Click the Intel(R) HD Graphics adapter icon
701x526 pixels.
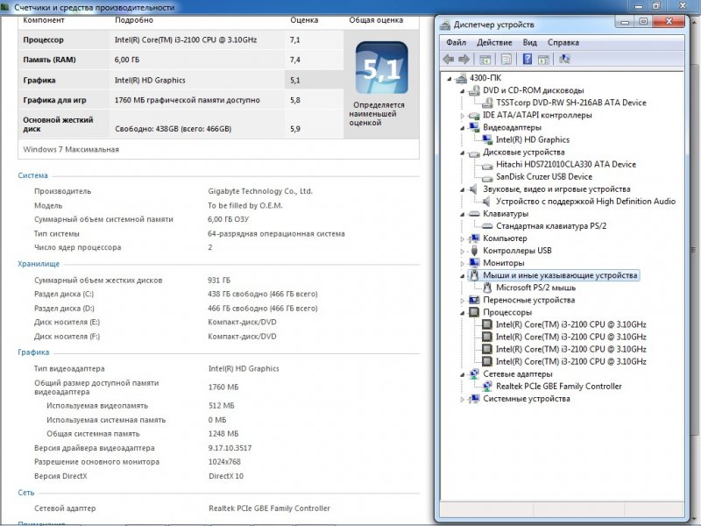point(487,139)
